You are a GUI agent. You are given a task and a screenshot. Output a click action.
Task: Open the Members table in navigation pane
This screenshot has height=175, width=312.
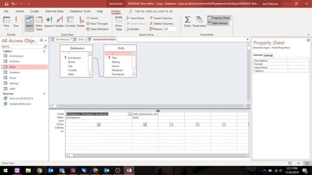15,72
